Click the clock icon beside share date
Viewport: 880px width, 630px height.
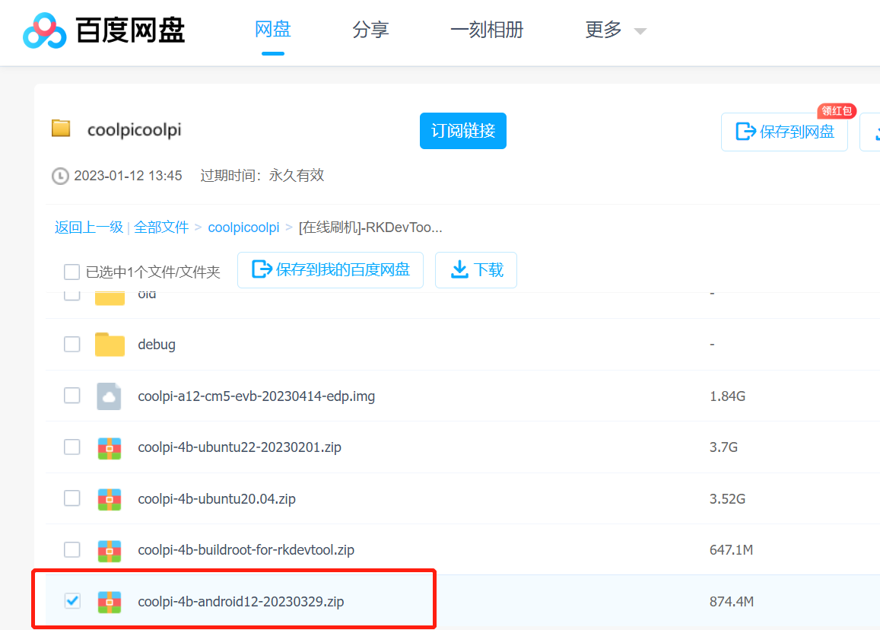click(x=60, y=176)
